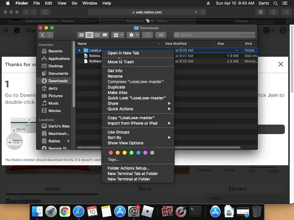
Task: Choose Open in New Tab
Action: [x=138, y=53]
